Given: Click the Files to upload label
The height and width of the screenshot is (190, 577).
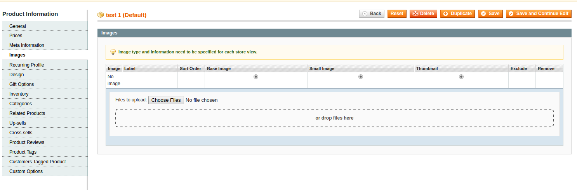Looking at the screenshot, I should click(131, 100).
